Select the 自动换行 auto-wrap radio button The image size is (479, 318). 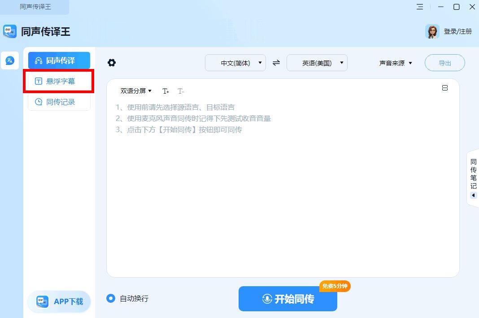[111, 298]
